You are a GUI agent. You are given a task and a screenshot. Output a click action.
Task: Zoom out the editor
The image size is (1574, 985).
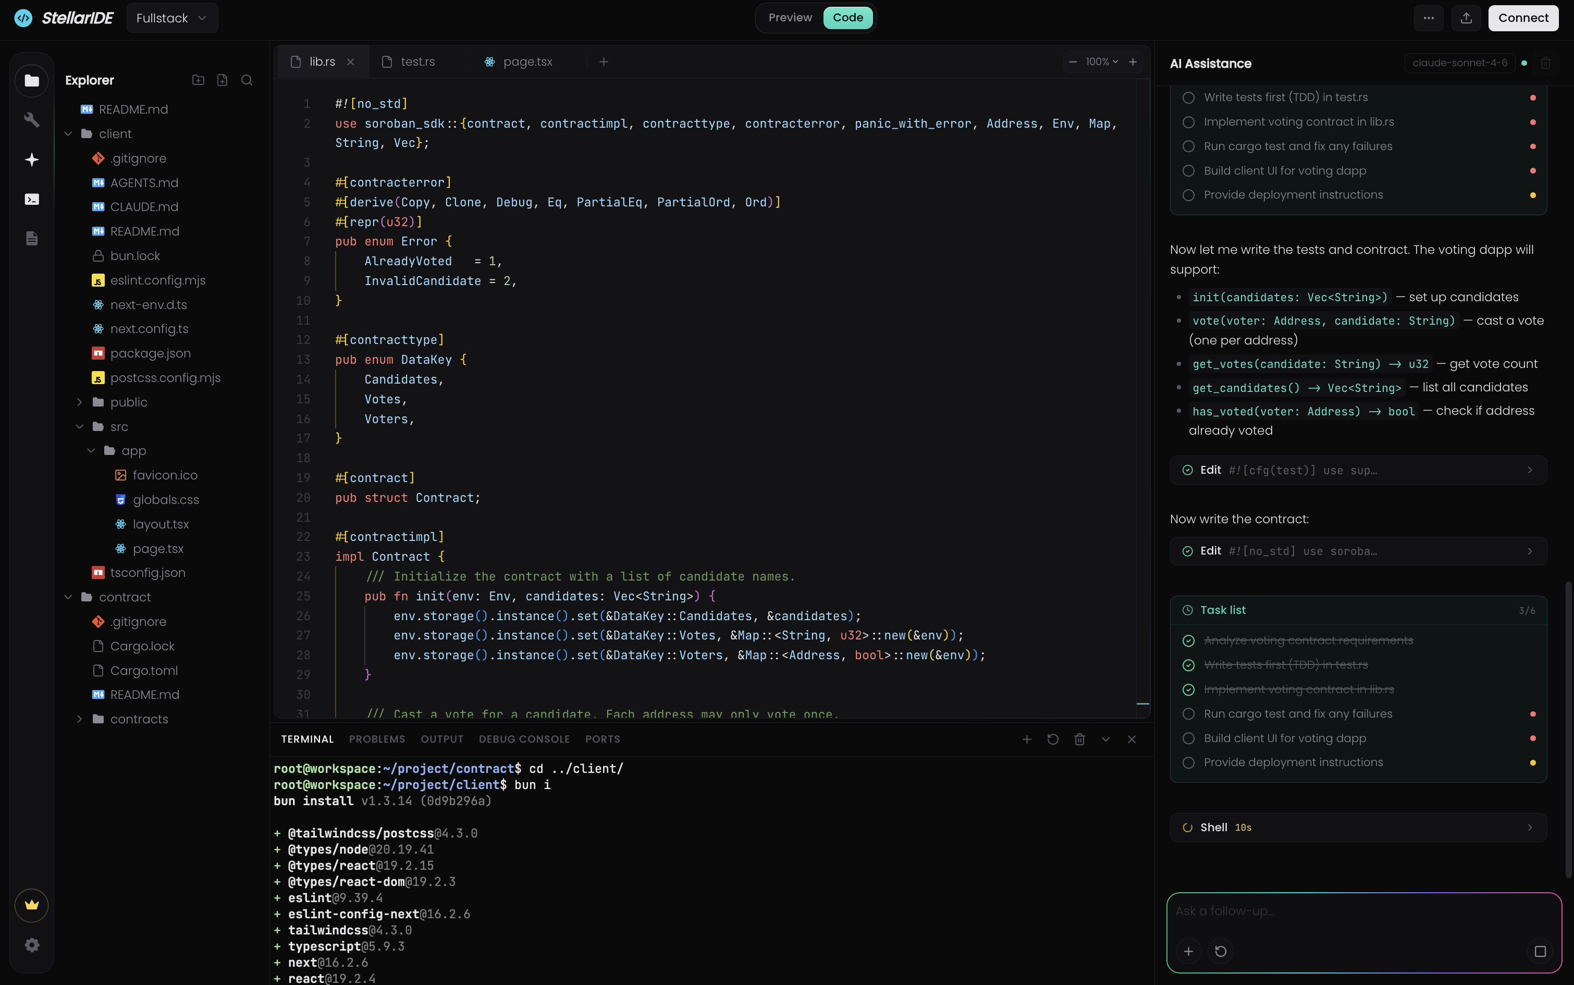tap(1073, 62)
